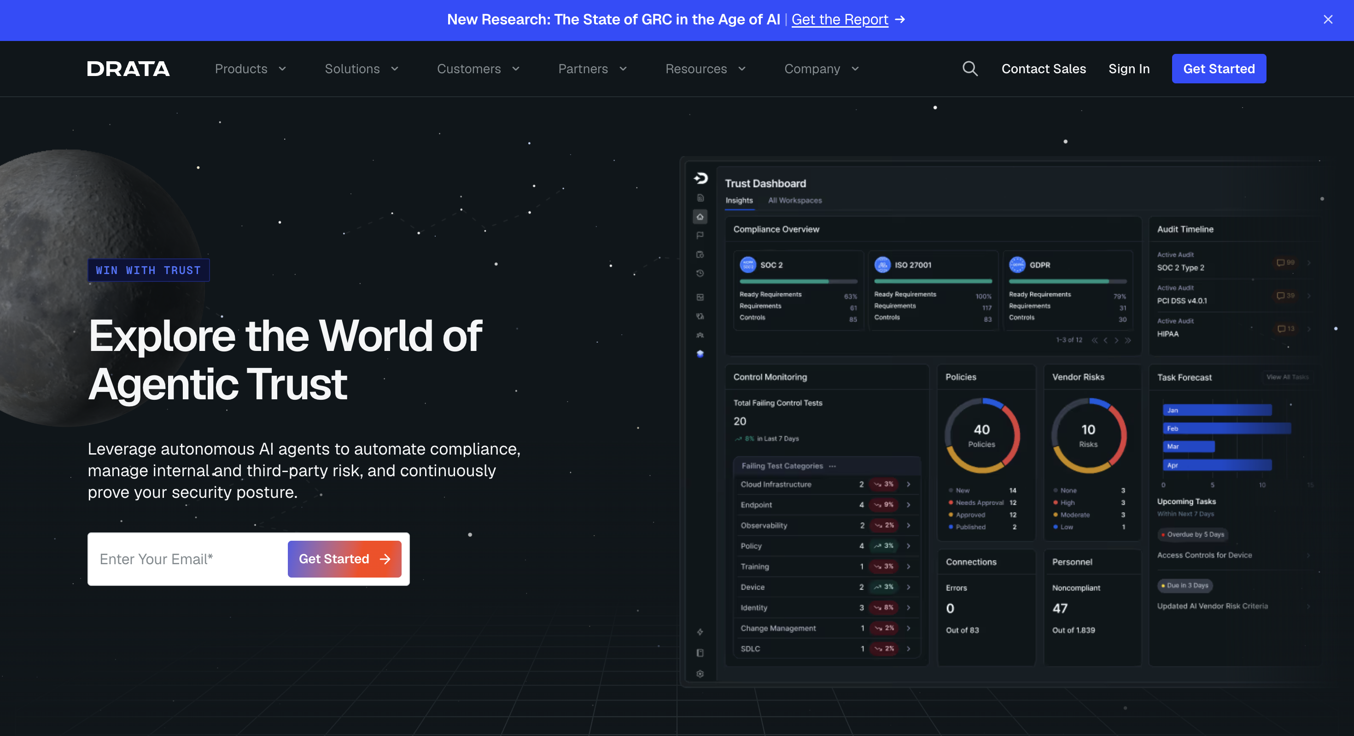Expand the SDLC row chevron
The width and height of the screenshot is (1354, 736).
tap(908, 648)
